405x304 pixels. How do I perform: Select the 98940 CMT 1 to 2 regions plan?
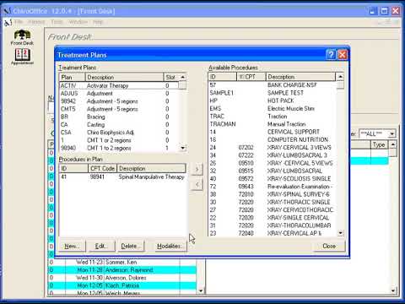[119, 148]
